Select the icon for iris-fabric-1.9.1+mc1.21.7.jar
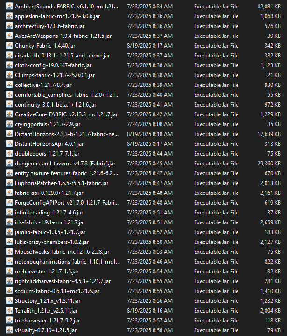This screenshot has width=287, height=336. [x=9, y=222]
